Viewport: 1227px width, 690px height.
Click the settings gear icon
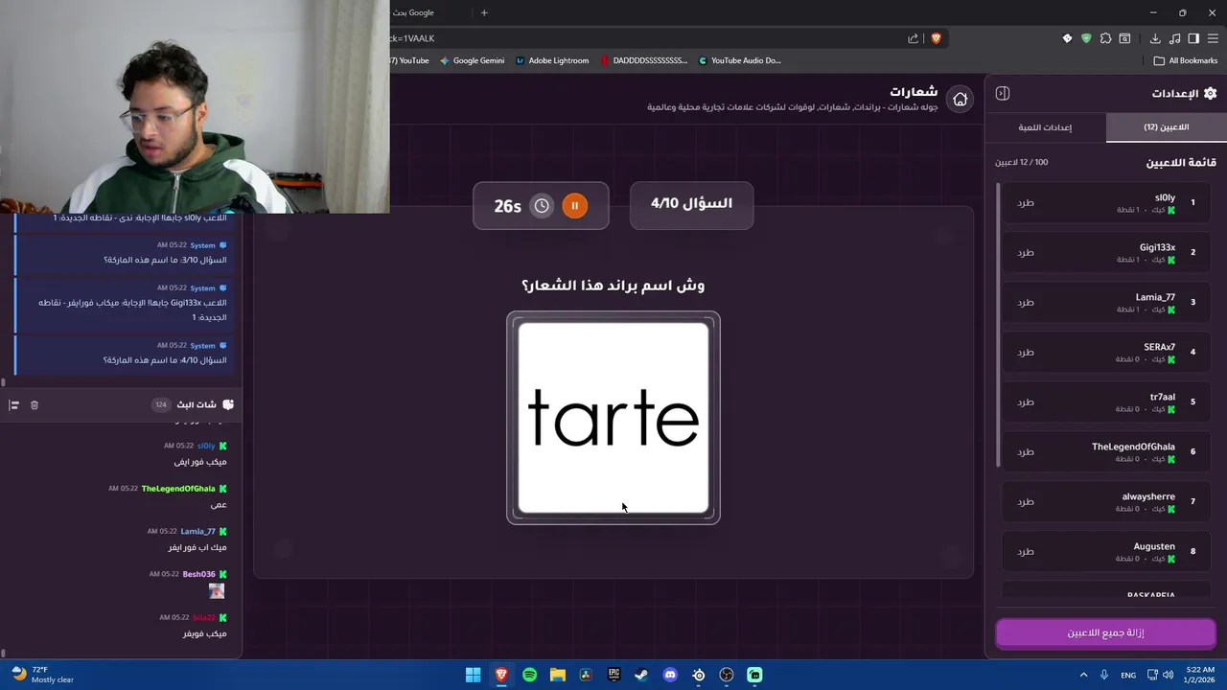point(1210,93)
